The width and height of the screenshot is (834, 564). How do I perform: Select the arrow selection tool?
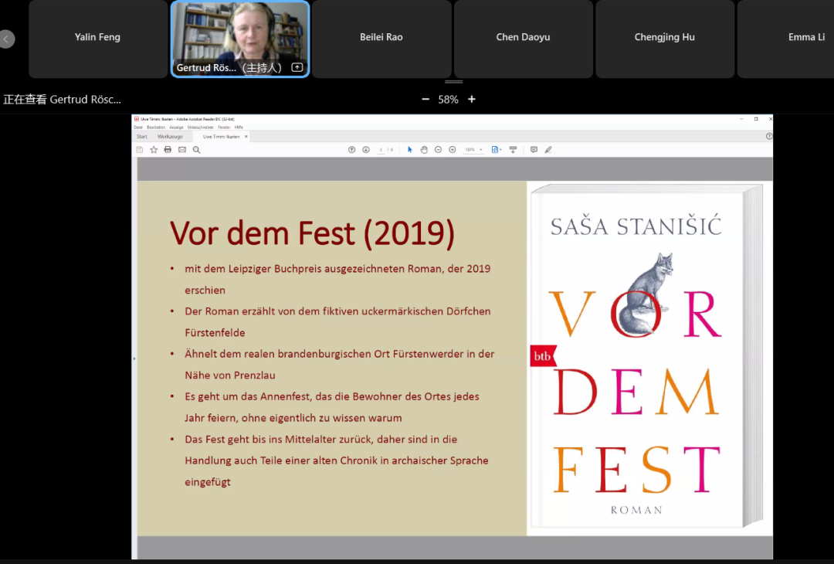[409, 150]
